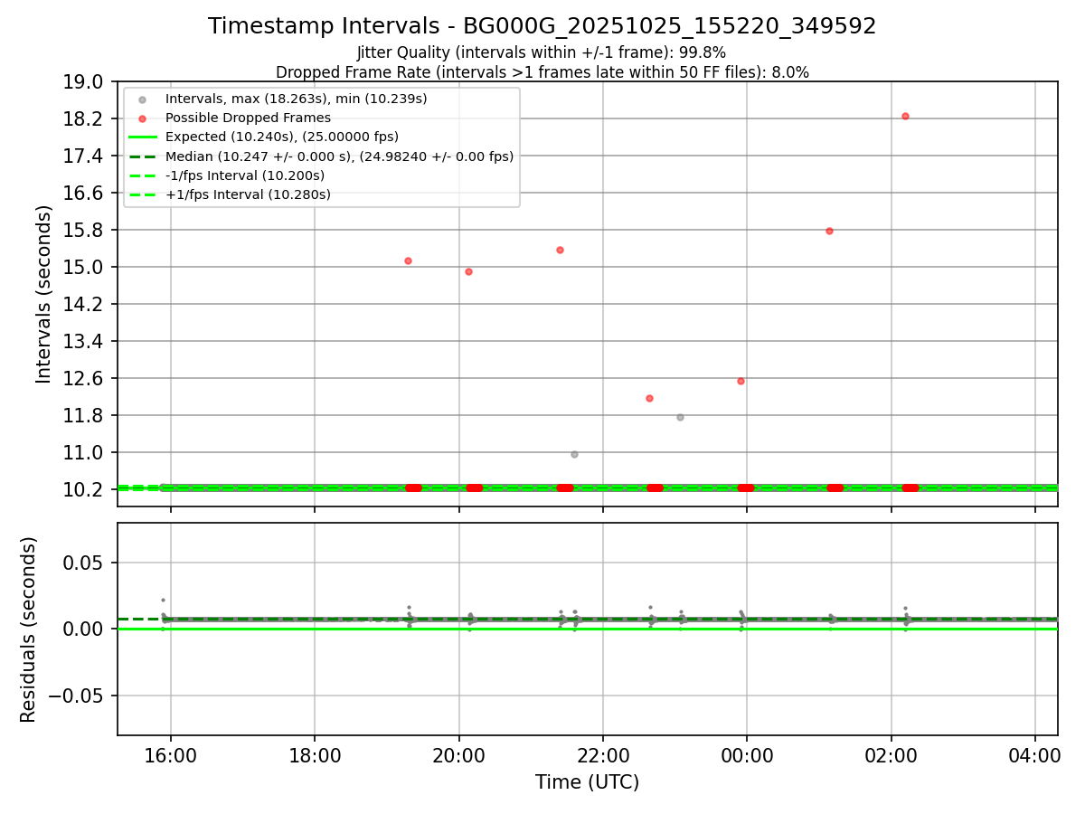Click the red point near 15.1 seconds before 20:00
This screenshot has height=814, width=1085.
click(408, 260)
